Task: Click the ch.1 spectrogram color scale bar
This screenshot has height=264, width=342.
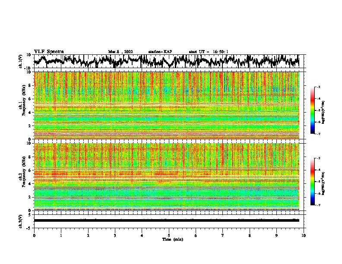Action: click(x=312, y=110)
